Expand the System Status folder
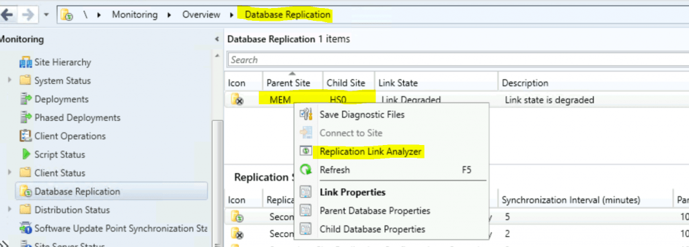This screenshot has width=689, height=247. pyautogui.click(x=9, y=81)
